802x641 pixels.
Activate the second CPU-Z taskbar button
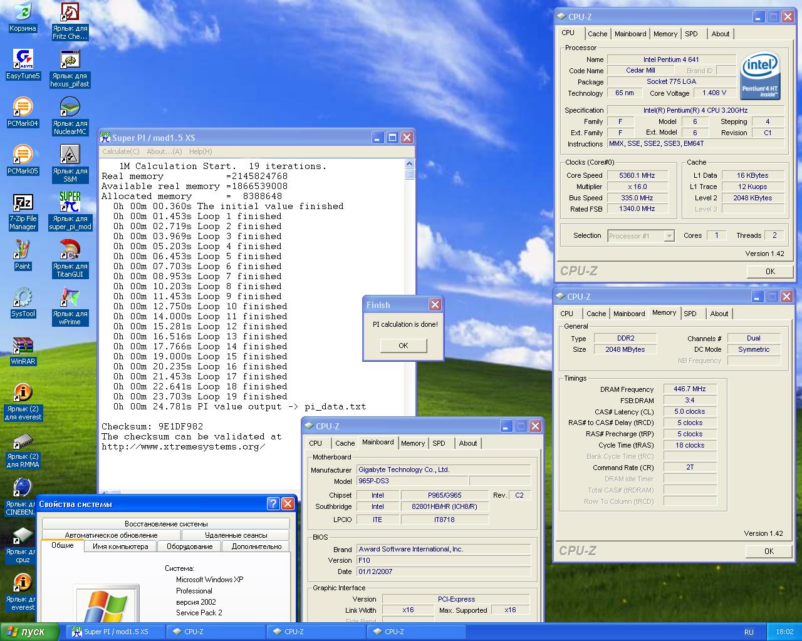pos(316,632)
